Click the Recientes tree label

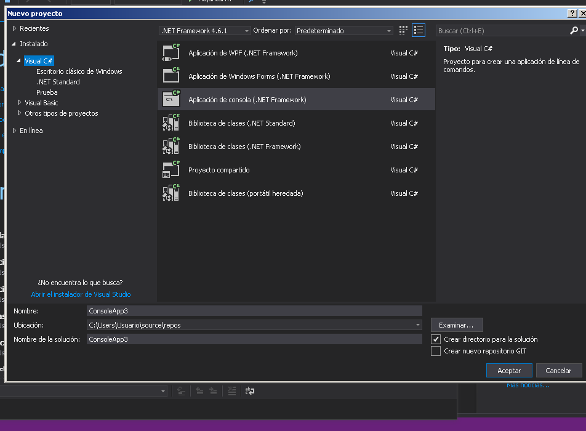click(x=34, y=28)
